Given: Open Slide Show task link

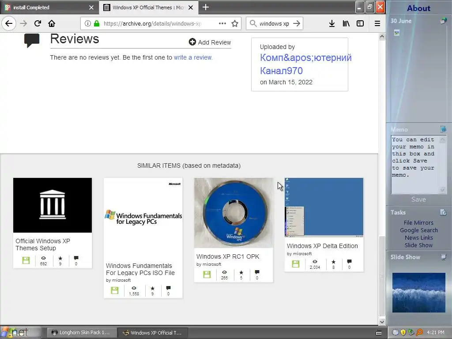Looking at the screenshot, I should [418, 245].
